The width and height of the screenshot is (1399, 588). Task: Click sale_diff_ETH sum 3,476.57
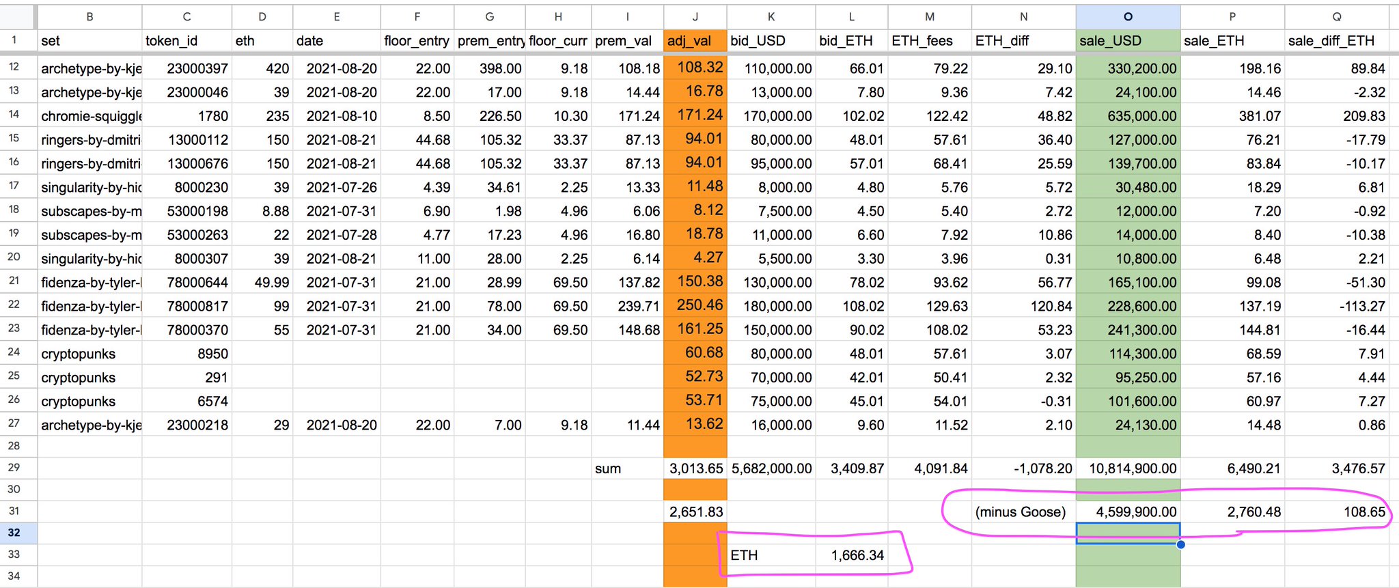pos(1336,468)
